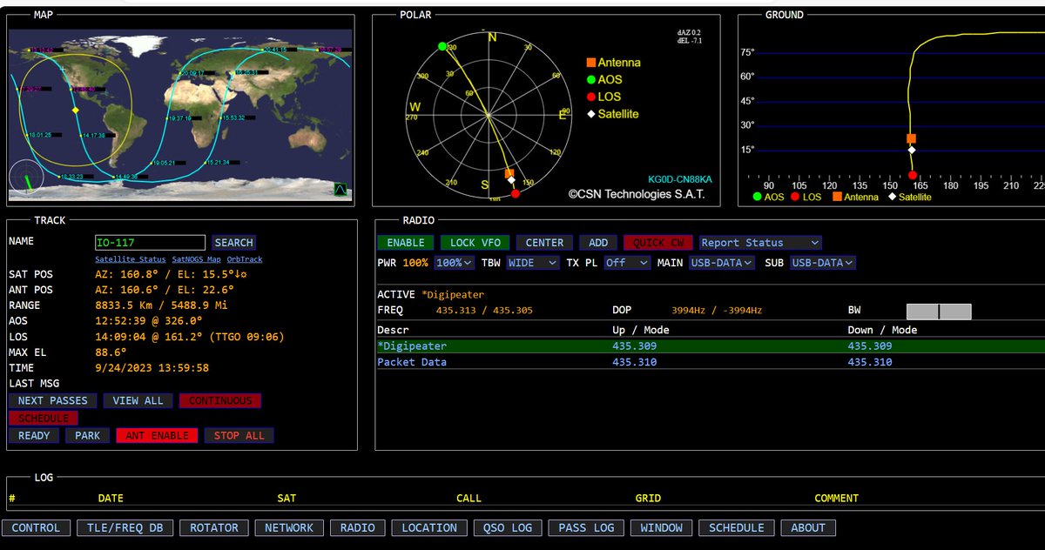Click the orange antenna marker on the Ground chart
The width and height of the screenshot is (1045, 550).
(911, 138)
